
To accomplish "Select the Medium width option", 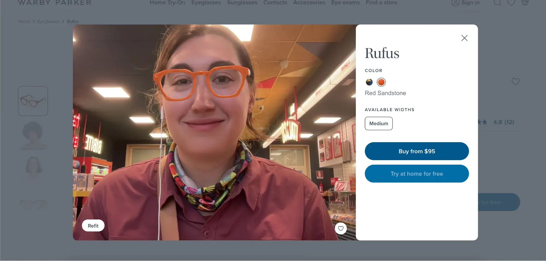I will point(379,124).
